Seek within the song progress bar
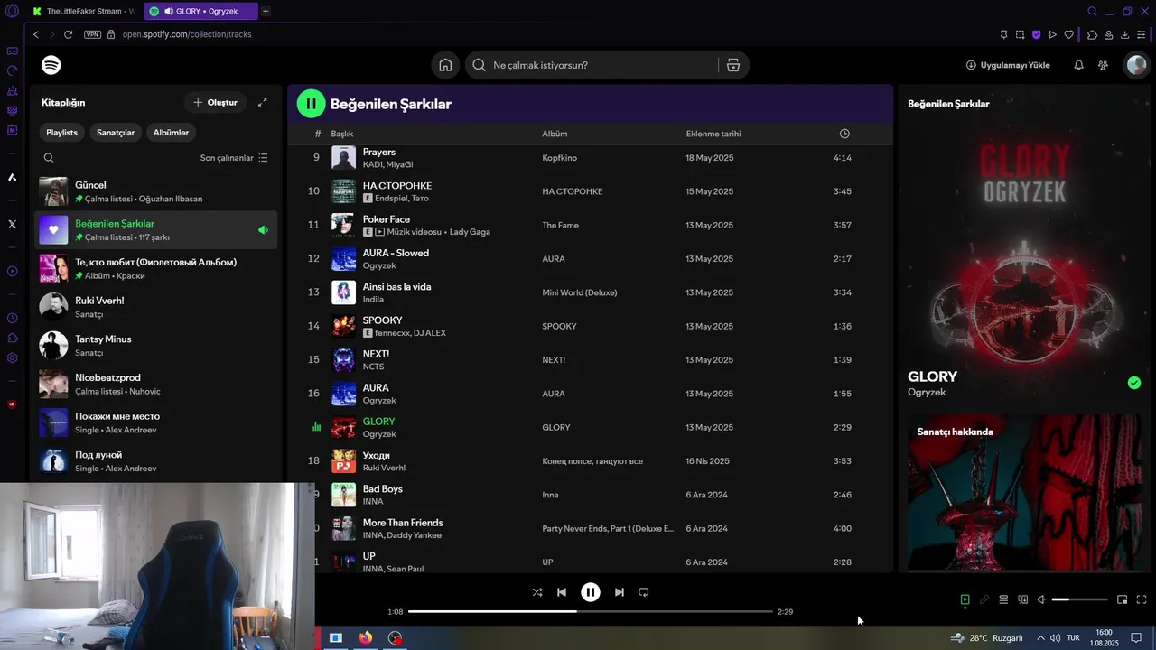 pos(590,612)
